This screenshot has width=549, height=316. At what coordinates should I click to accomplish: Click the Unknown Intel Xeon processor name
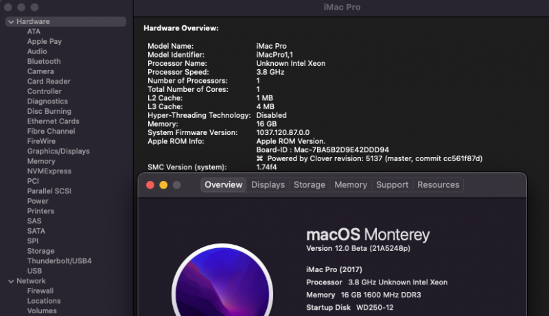pyautogui.click(x=291, y=63)
